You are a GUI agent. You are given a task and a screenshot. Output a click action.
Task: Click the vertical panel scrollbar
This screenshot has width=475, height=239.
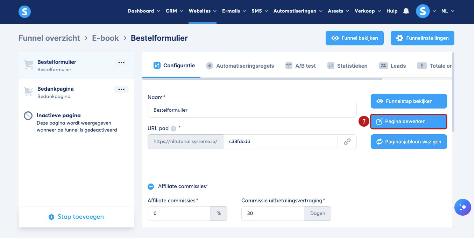coord(453,92)
